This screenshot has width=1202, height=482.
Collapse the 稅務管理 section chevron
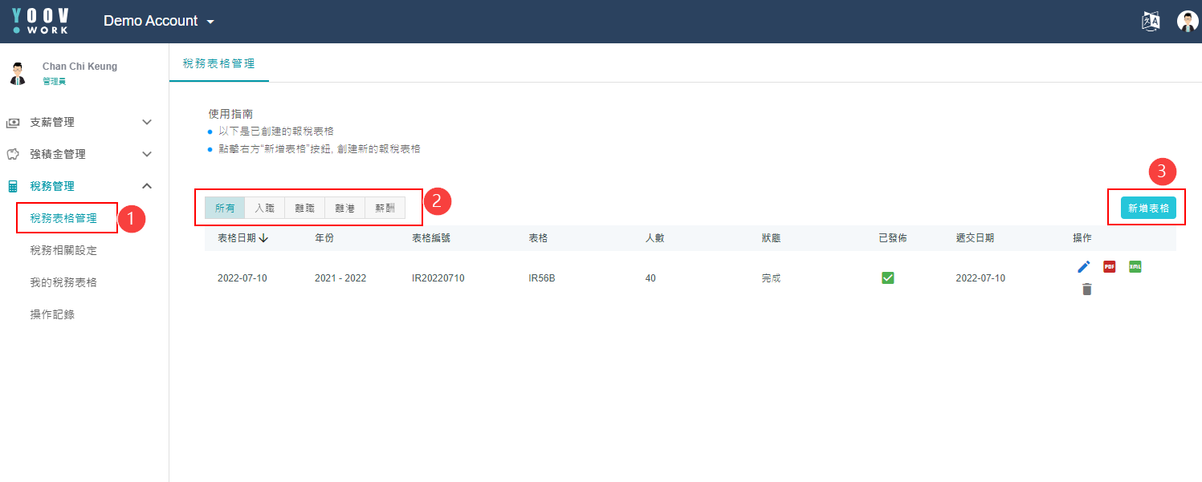point(147,186)
